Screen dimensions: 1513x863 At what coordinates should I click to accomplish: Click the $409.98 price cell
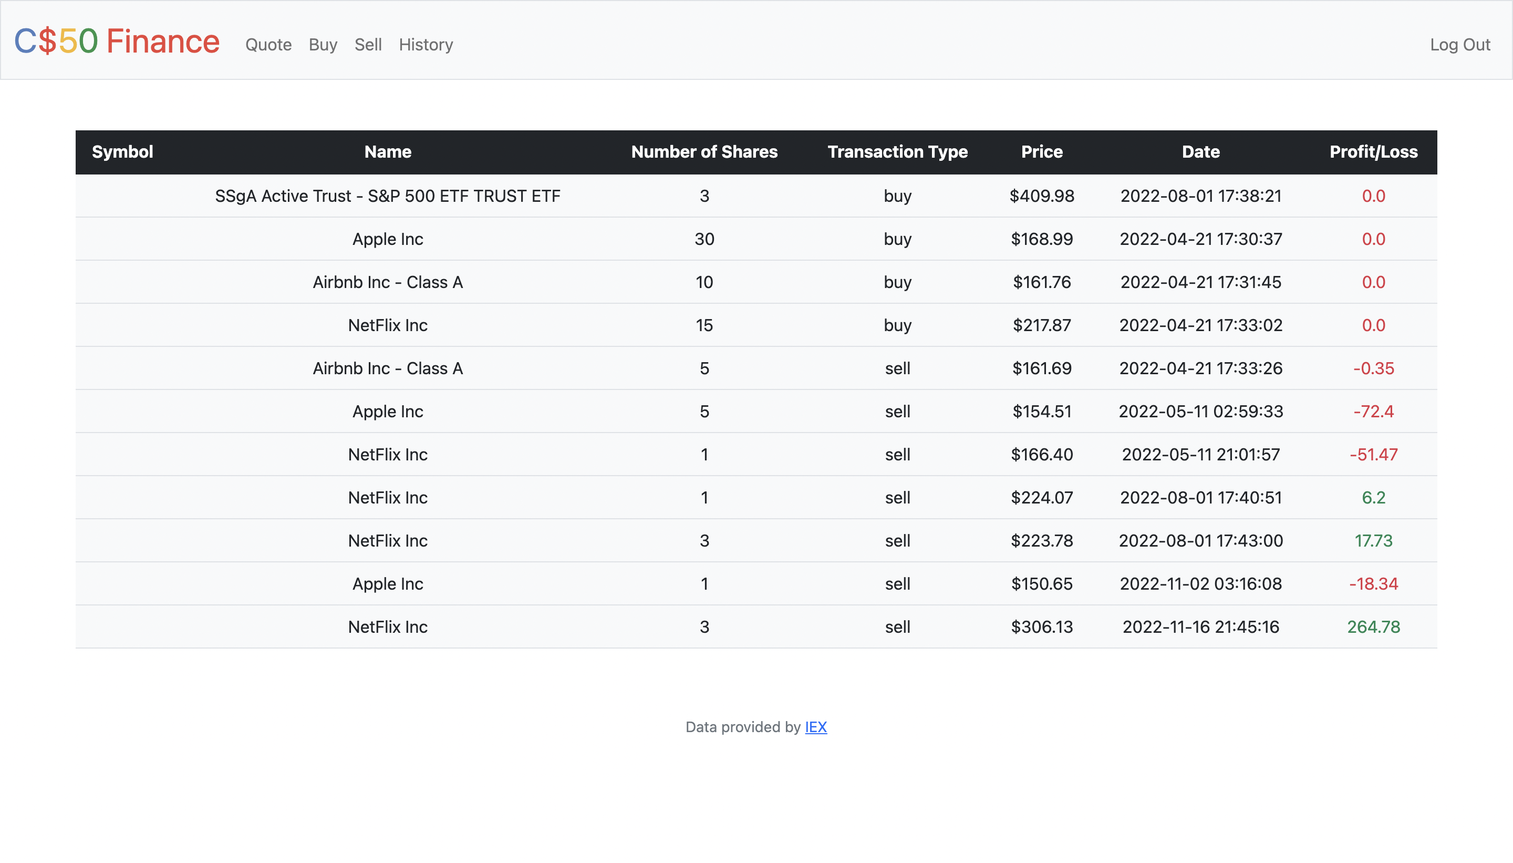(1041, 196)
